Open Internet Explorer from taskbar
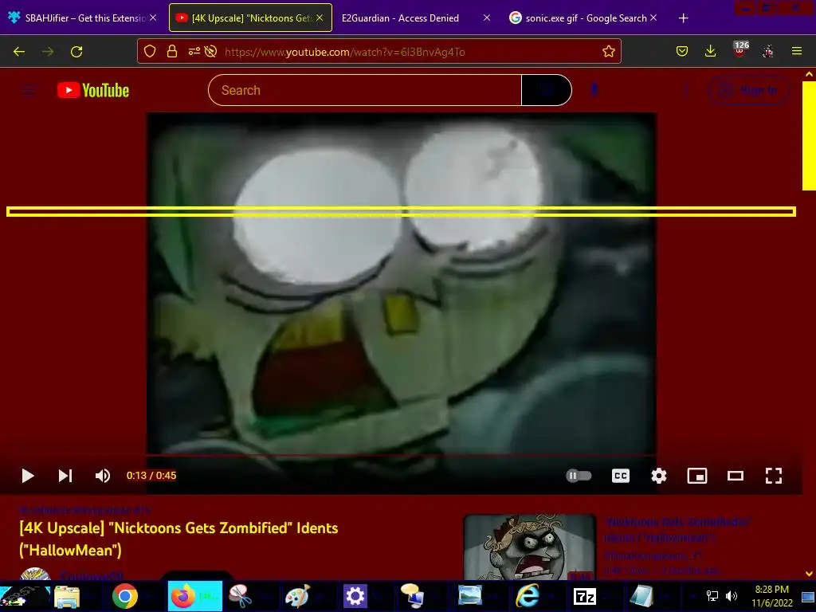 point(528,596)
